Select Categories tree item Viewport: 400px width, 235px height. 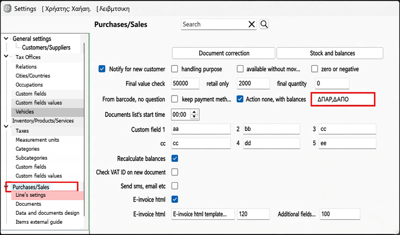click(28, 148)
